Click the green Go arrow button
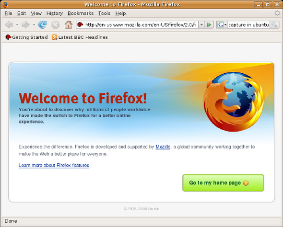Viewport: 283px width, 227px height. pyautogui.click(x=209, y=25)
